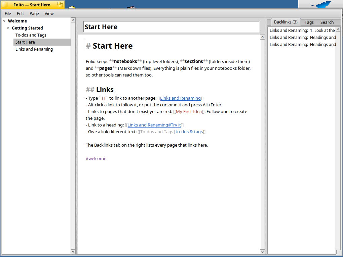This screenshot has height=257, width=343.
Task: Click the sidebar scroll down arrow
Action: coord(73,252)
